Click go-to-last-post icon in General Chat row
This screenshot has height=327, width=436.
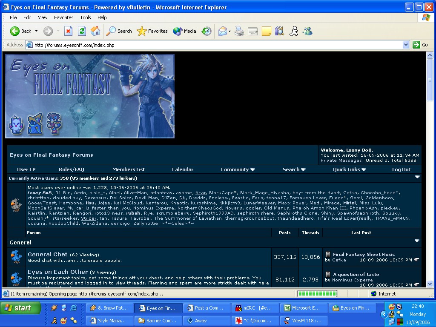pyautogui.click(x=416, y=260)
